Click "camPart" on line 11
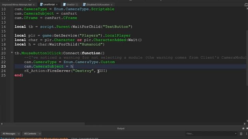Image resolution: width=248 pixels, height=139 pixels. (x=69, y=14)
